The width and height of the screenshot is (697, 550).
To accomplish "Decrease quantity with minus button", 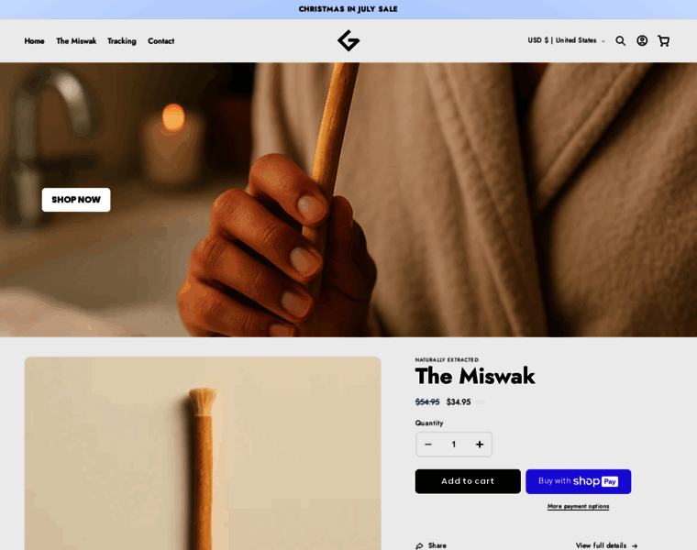I will [428, 445].
